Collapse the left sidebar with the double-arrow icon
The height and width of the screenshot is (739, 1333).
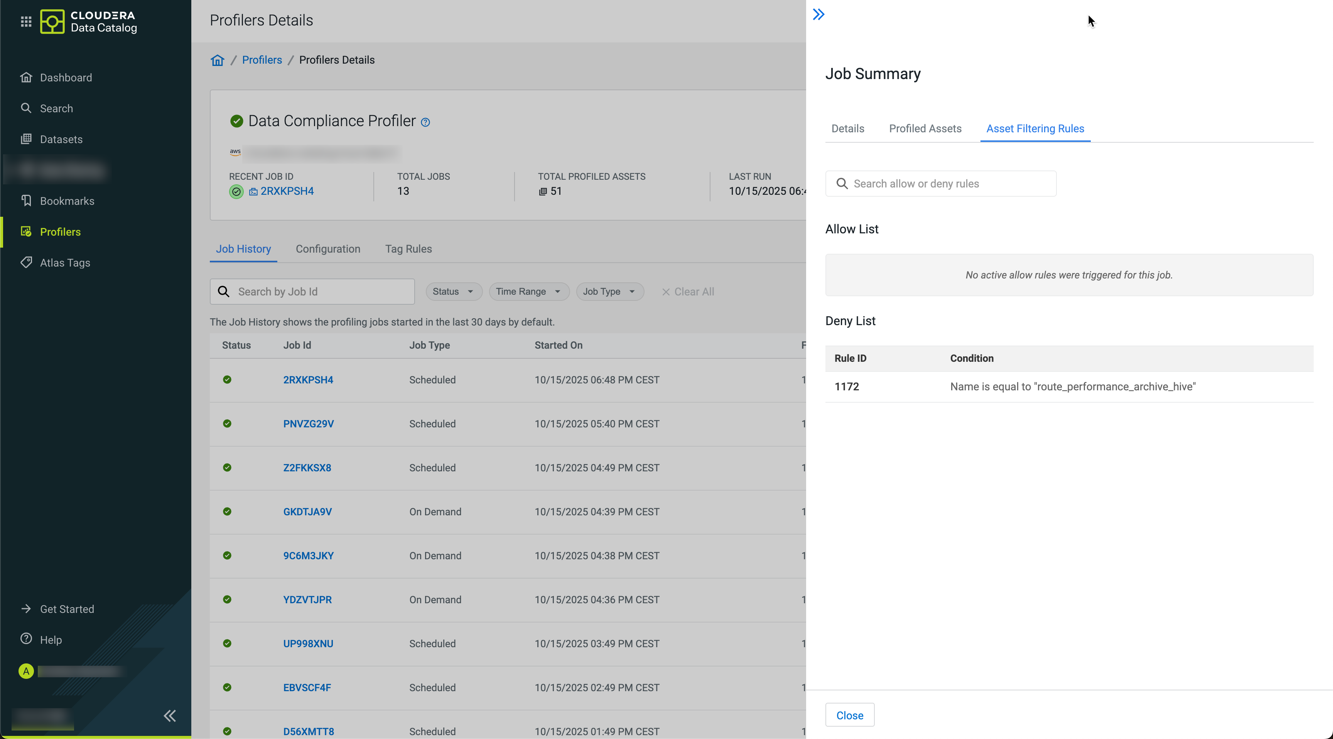point(170,716)
